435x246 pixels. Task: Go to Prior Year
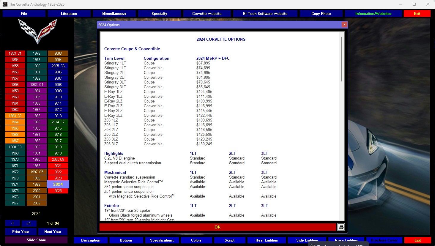(21, 232)
